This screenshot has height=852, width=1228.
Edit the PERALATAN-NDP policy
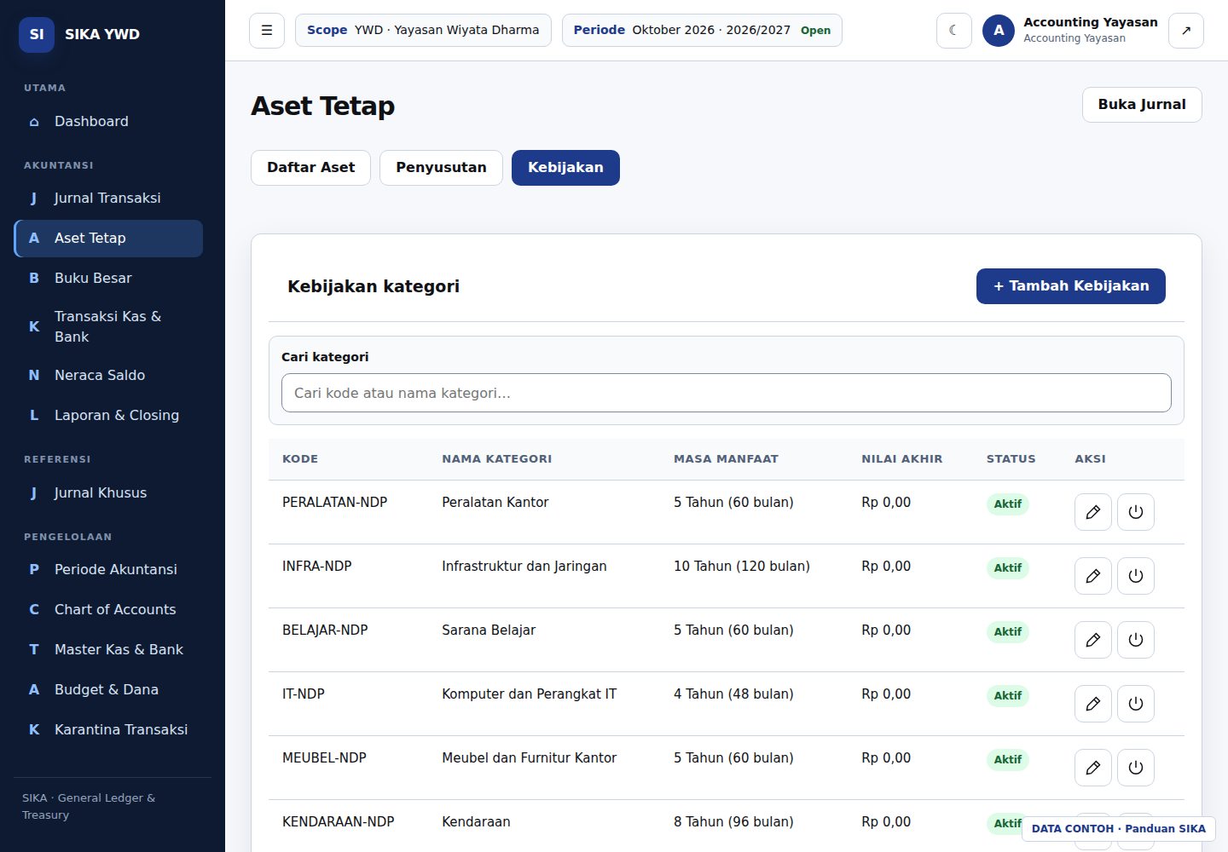[1092, 512]
